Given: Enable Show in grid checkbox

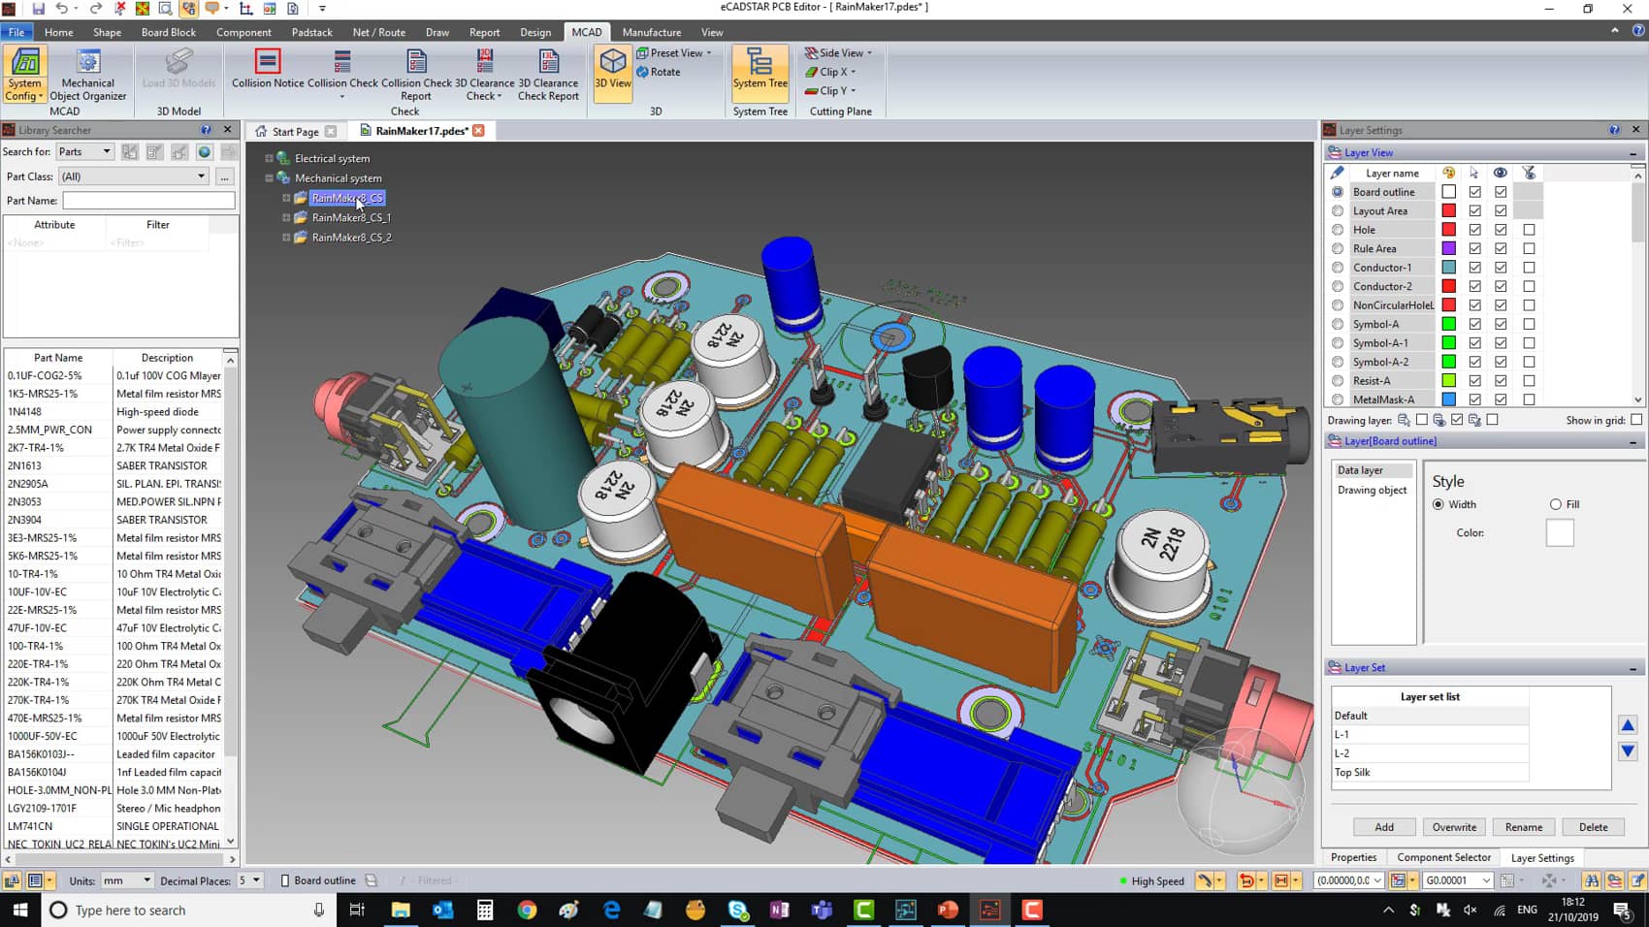Looking at the screenshot, I should pos(1636,420).
